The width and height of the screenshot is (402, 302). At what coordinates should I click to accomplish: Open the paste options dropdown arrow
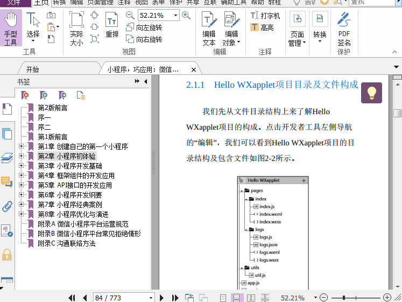click(x=58, y=27)
